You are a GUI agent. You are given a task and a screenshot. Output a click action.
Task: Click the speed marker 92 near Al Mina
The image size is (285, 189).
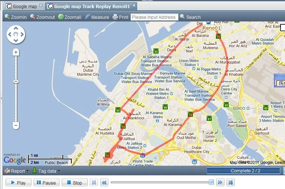pyautogui.click(x=118, y=110)
